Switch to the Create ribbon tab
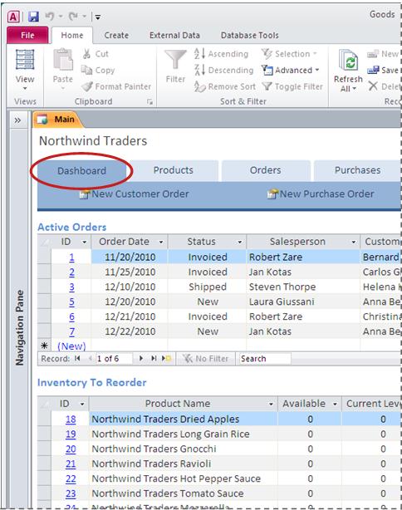The width and height of the screenshot is (402, 510). (116, 35)
